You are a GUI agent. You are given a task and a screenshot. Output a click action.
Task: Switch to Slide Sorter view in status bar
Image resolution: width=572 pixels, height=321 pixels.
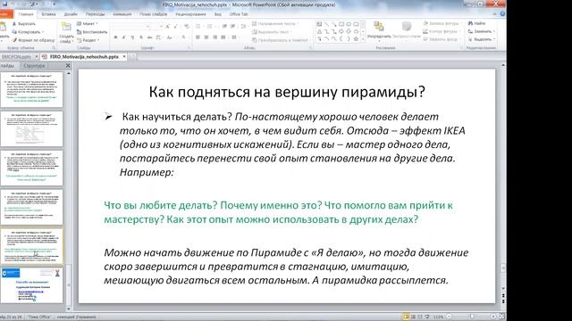[x=413, y=317]
